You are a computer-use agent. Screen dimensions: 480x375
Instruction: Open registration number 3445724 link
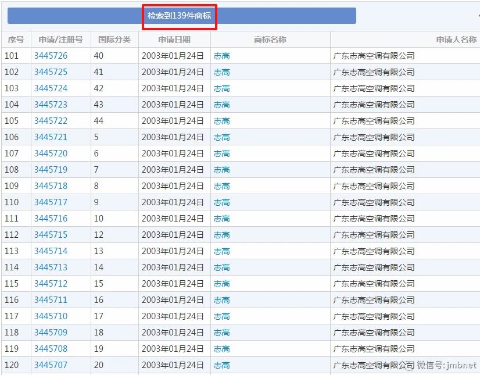tap(51, 88)
